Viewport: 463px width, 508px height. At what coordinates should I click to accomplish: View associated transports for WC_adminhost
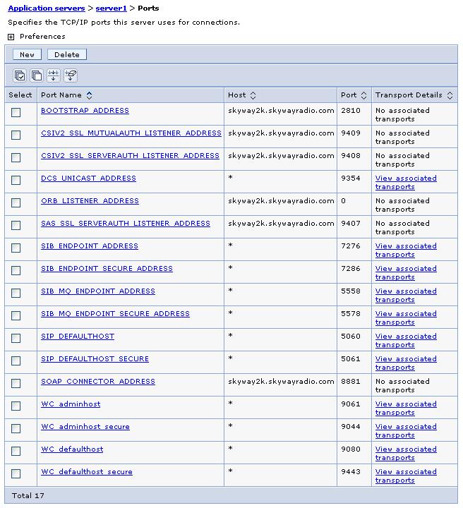tap(406, 409)
